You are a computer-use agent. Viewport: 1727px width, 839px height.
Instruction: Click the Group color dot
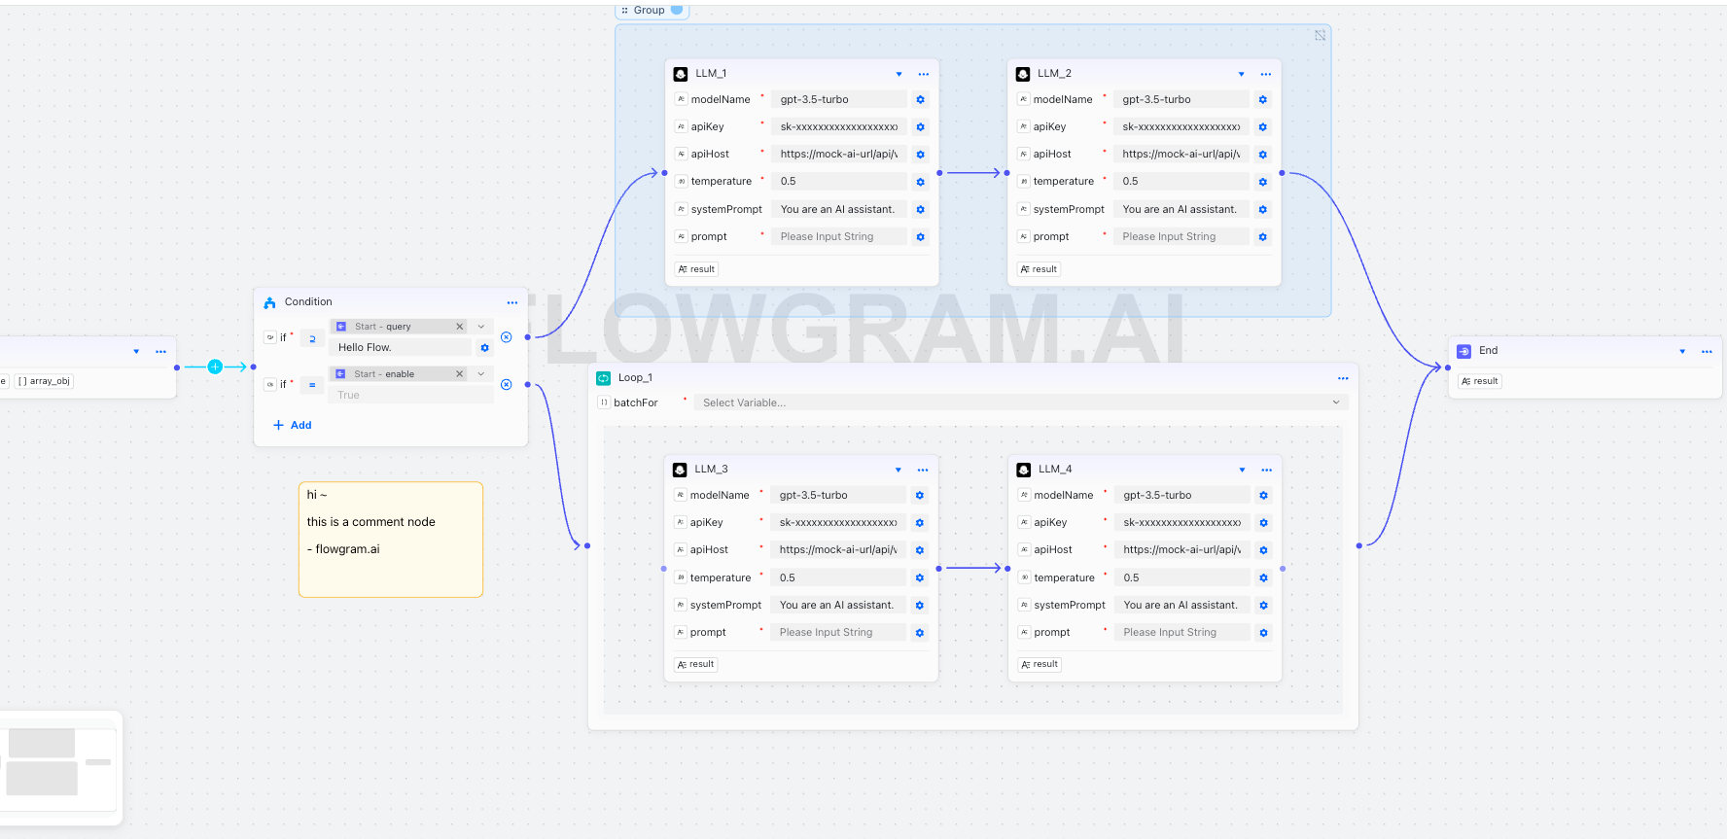(x=677, y=10)
